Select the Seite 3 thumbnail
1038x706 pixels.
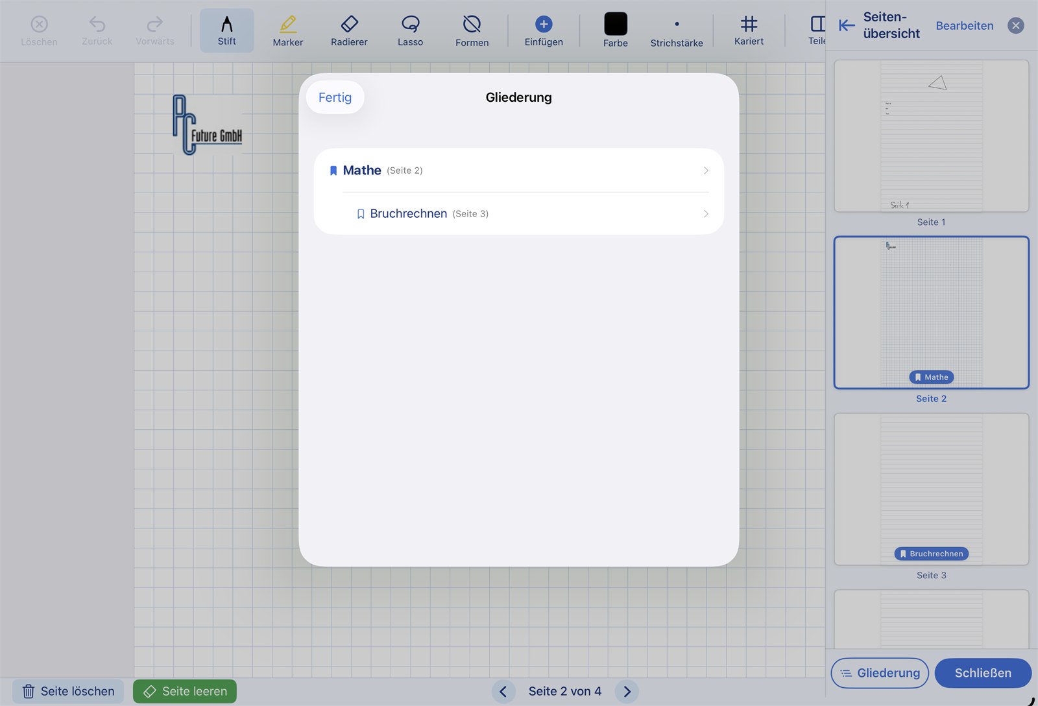click(x=931, y=489)
